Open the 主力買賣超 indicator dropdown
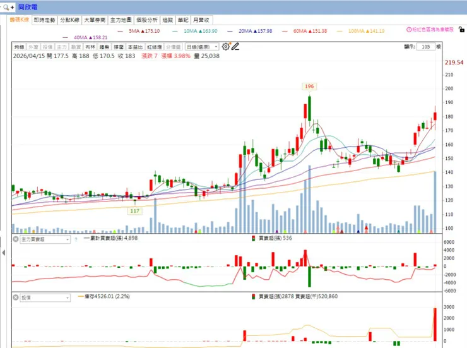467x348 pixels. pos(45,239)
